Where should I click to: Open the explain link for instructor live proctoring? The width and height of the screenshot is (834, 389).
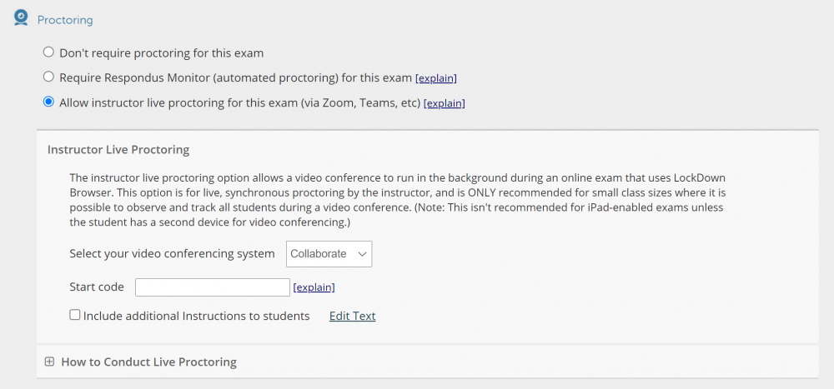click(x=445, y=103)
